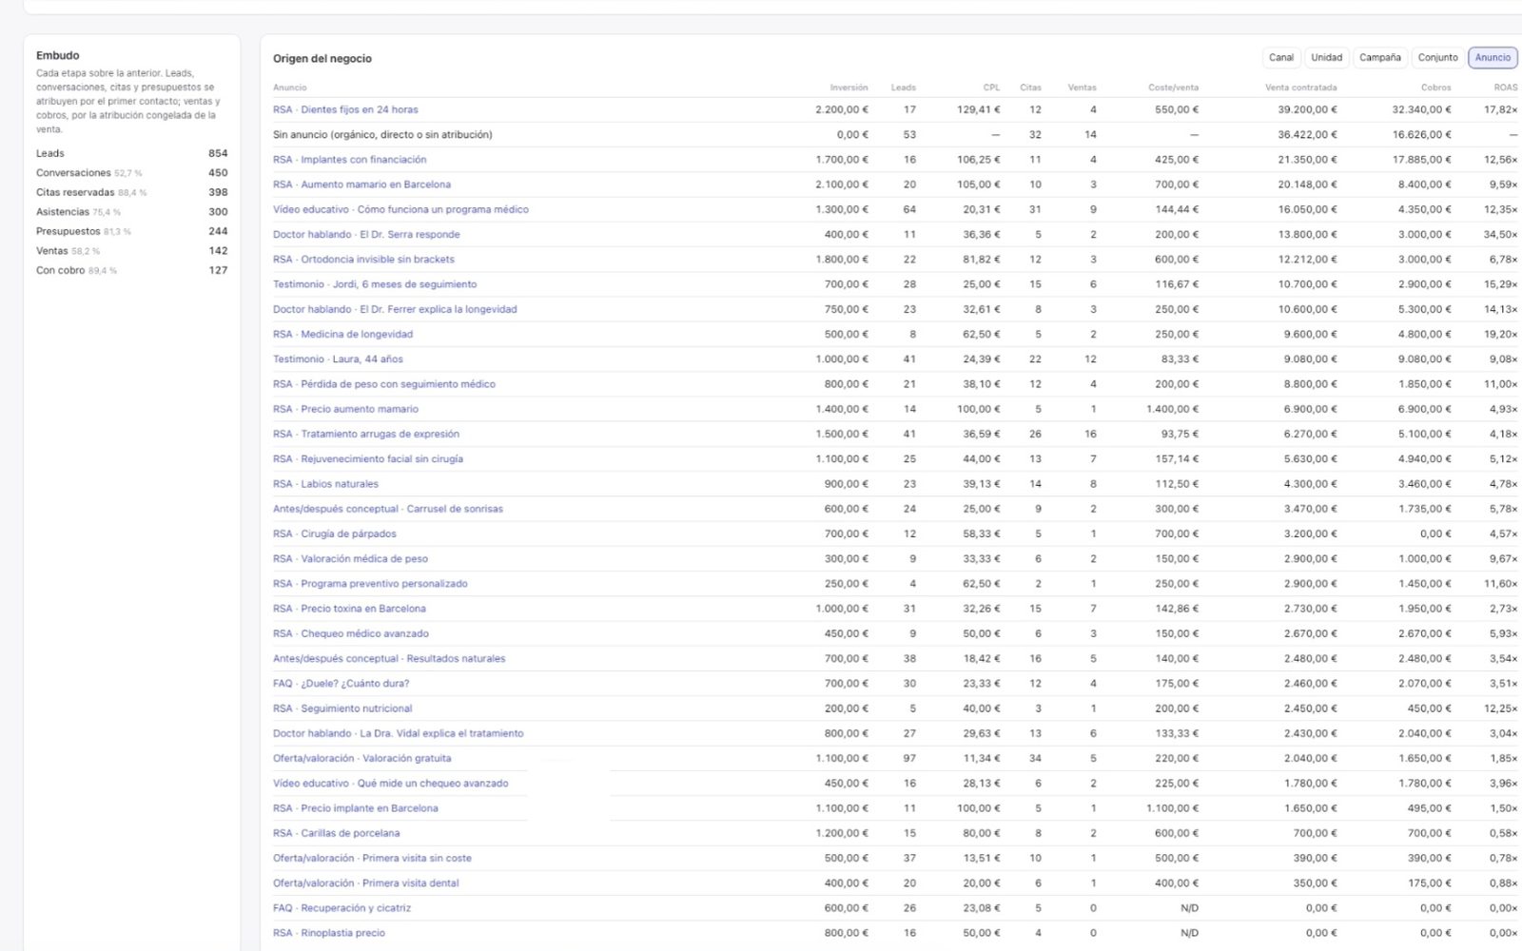Open Antes/después conceptual · Resultados naturales
This screenshot has height=951, width=1522.
pyautogui.click(x=389, y=658)
